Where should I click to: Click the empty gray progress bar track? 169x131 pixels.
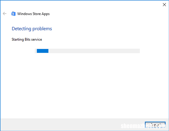[94, 51]
